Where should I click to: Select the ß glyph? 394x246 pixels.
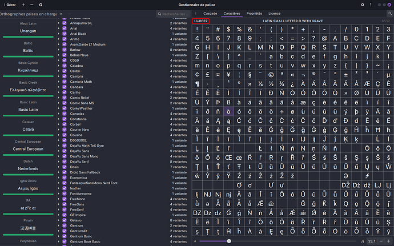[x=228, y=102]
